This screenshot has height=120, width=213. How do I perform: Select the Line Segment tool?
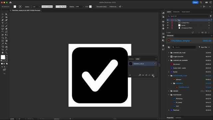coord(6,23)
